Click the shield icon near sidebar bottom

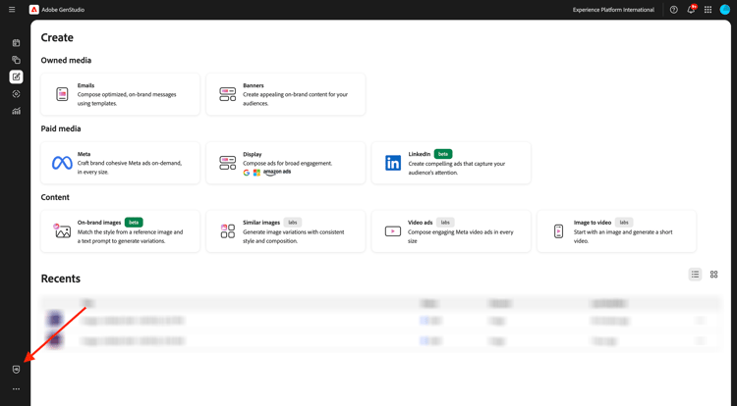(x=16, y=370)
